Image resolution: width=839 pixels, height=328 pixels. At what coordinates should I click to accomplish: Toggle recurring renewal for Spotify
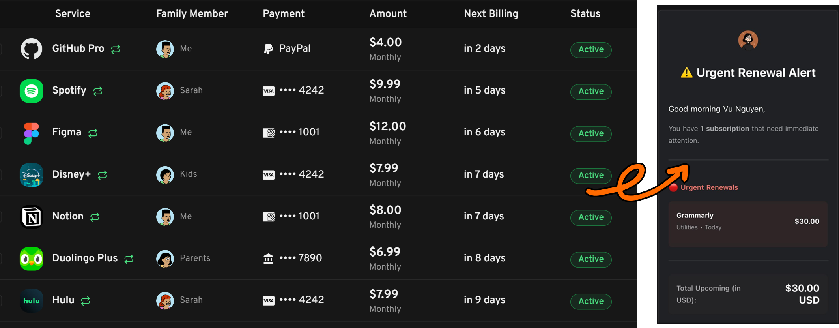click(x=97, y=91)
